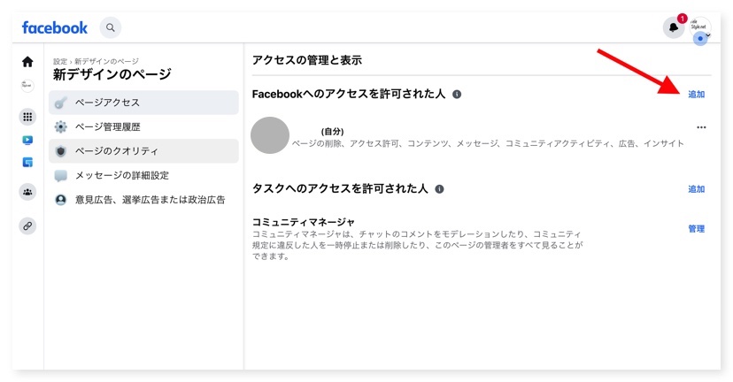Go to Home via the house icon
The height and width of the screenshot is (382, 733).
[x=27, y=62]
